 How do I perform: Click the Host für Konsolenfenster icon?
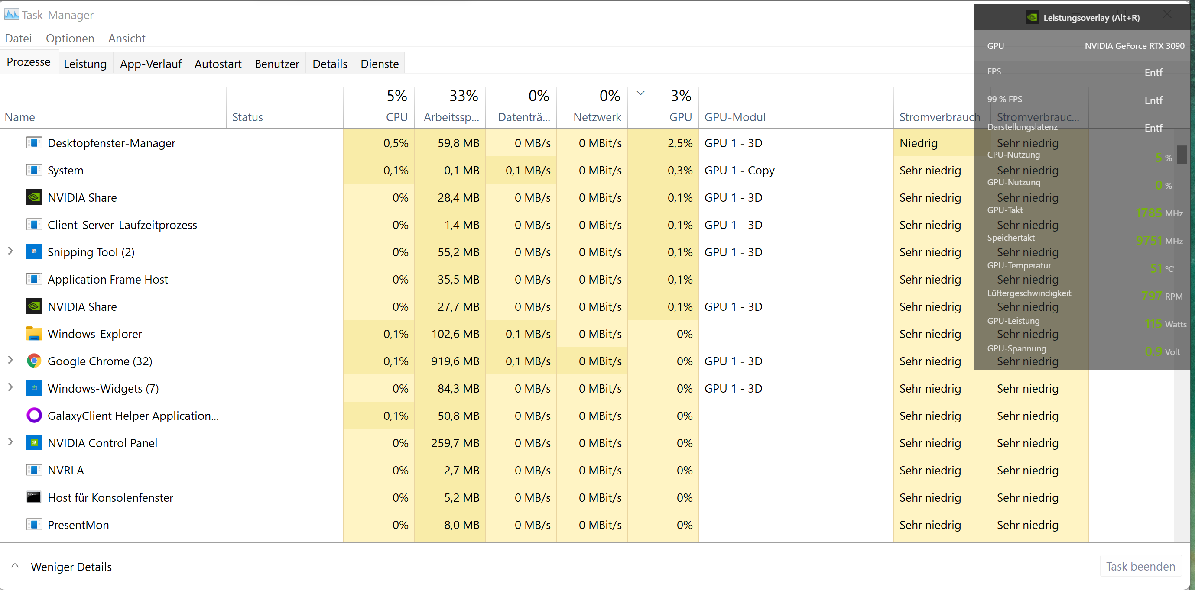click(x=34, y=497)
